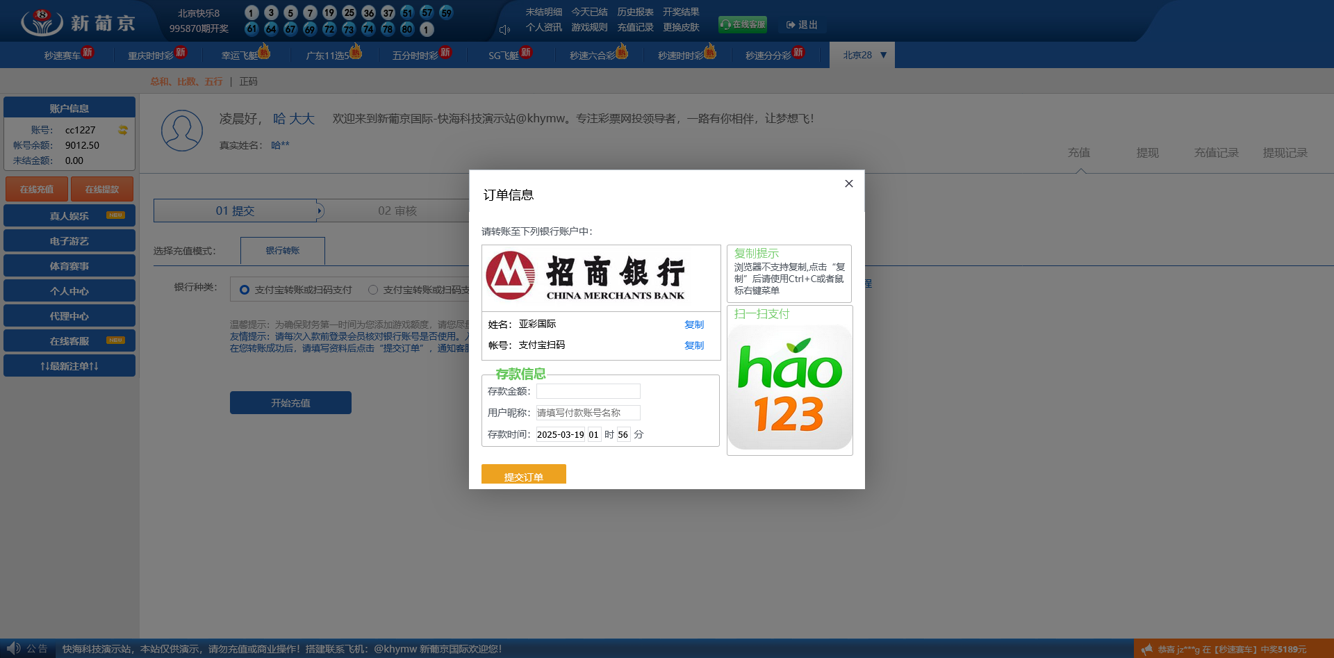Screen dimensions: 1334x658
Task: Open 真人娱乐 in the sidebar
Action: click(69, 215)
